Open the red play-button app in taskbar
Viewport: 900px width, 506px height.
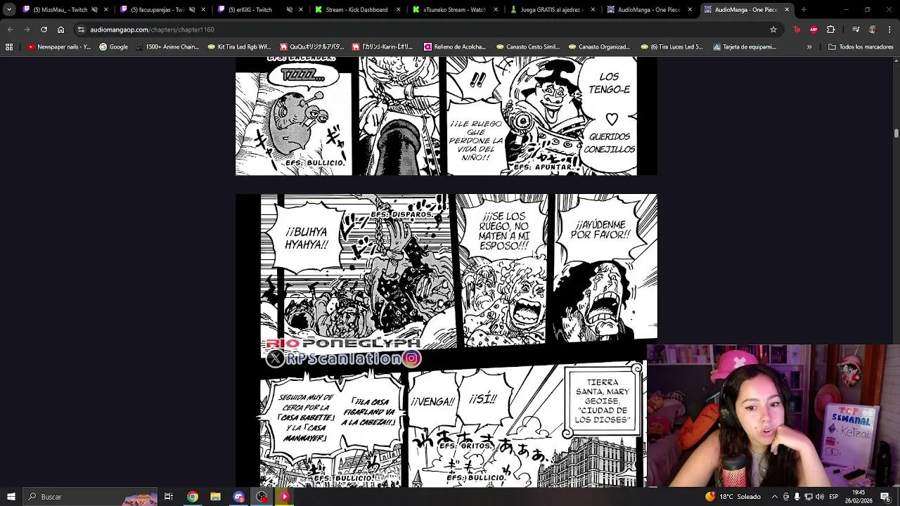coord(285,497)
